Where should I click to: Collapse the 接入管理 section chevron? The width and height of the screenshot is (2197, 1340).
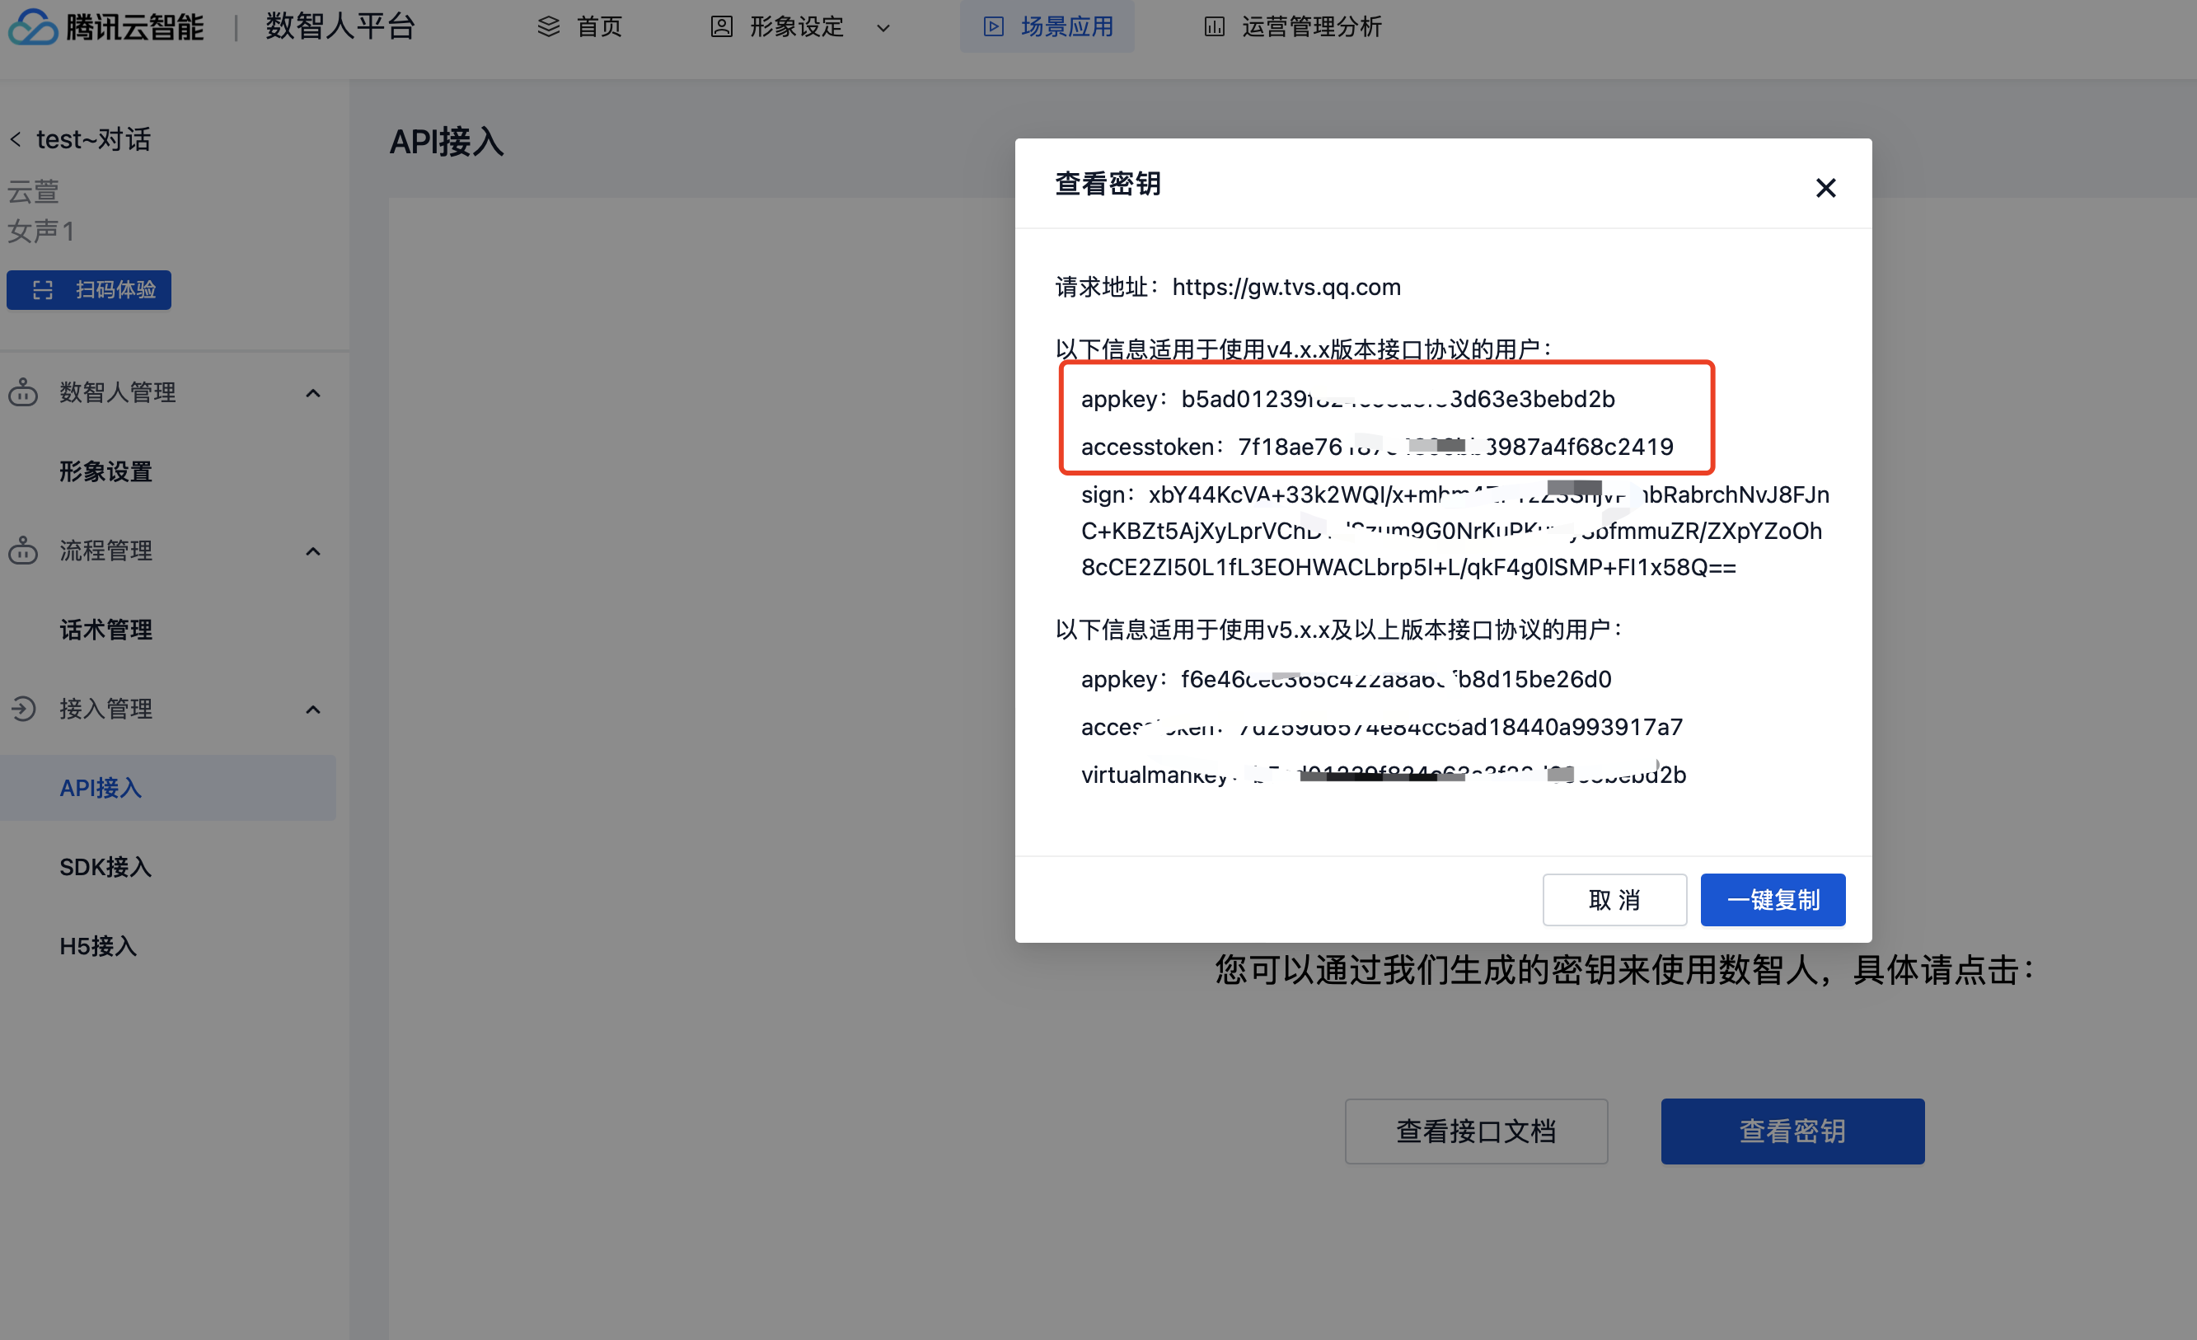coord(313,710)
